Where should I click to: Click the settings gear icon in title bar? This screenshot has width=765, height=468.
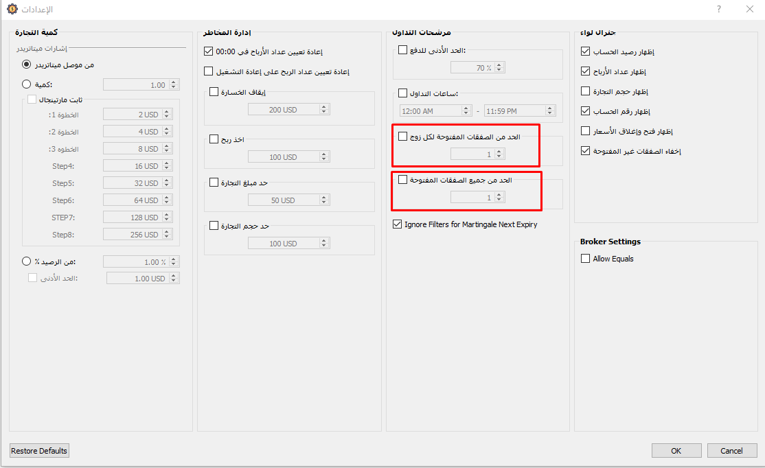click(x=12, y=9)
